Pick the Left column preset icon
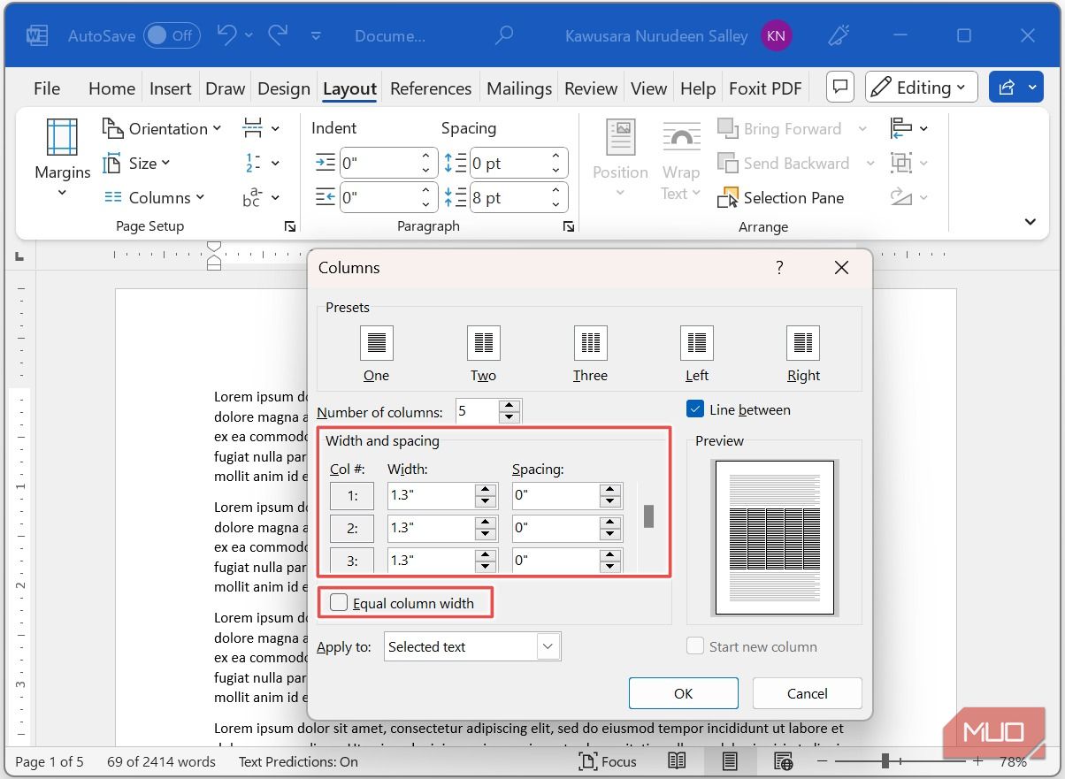 coord(696,343)
